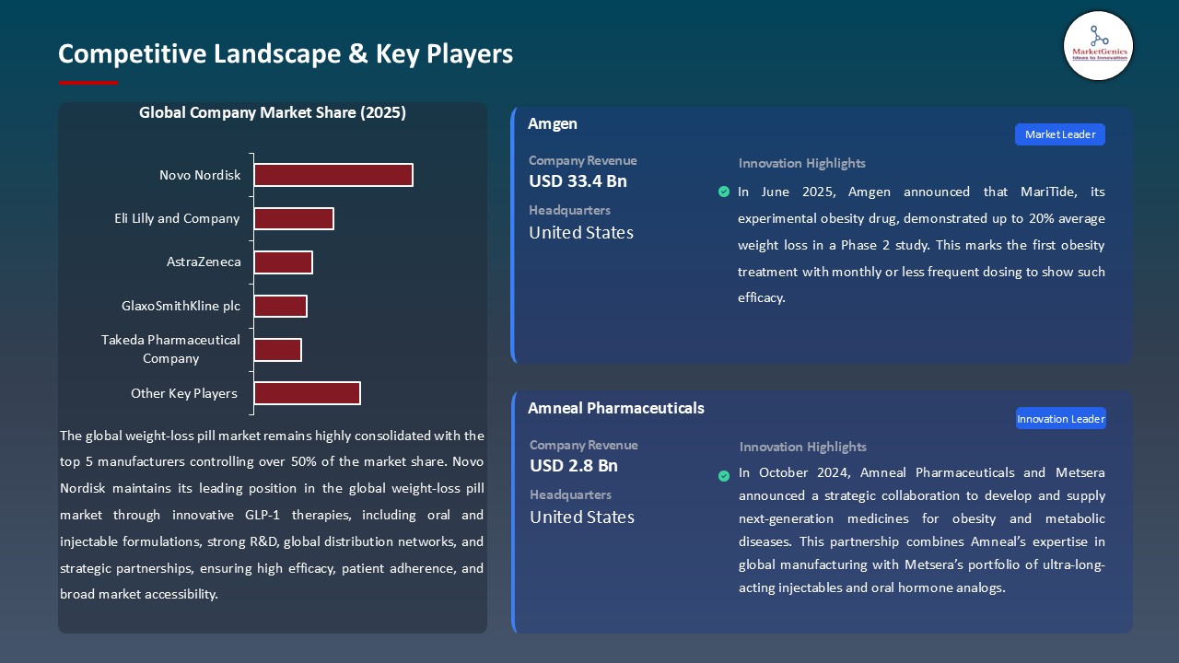Select the Other Key Players bar
This screenshot has width=1179, height=663.
pyautogui.click(x=308, y=392)
